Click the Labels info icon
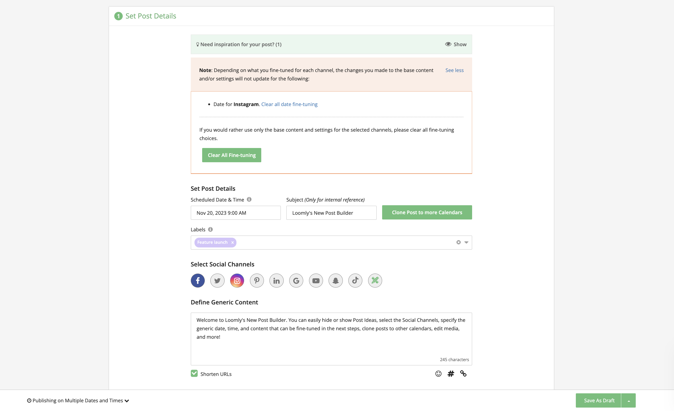The height and width of the screenshot is (411, 674). [210, 230]
